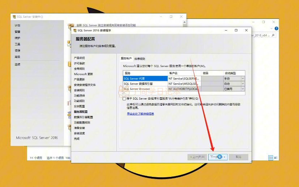Select 计划 in Installation Center sidebar
Viewport: 299px width, 187px height.
tap(17, 25)
